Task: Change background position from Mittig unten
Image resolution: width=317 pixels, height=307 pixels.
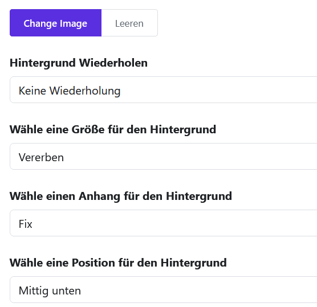Action: (164, 290)
